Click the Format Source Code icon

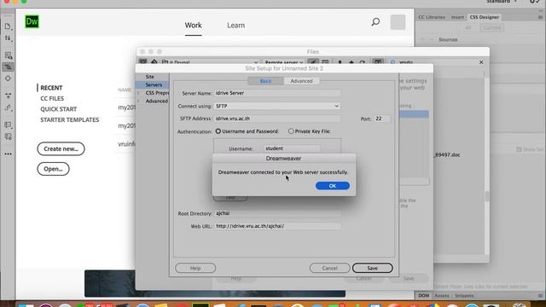8,108
